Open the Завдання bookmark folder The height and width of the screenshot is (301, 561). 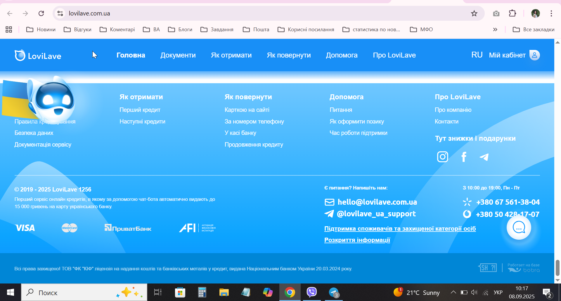point(217,29)
